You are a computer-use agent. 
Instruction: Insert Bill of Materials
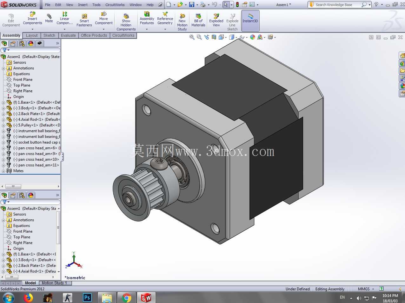198,20
